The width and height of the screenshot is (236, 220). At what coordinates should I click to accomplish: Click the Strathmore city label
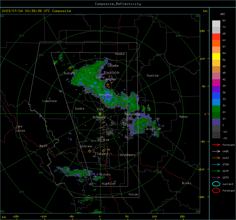(127, 155)
